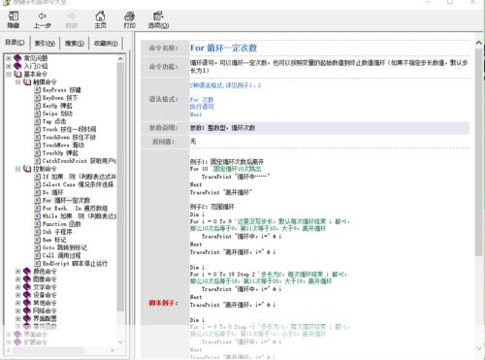
Task: Expand the 颜色命令 tree node
Action: [18, 272]
